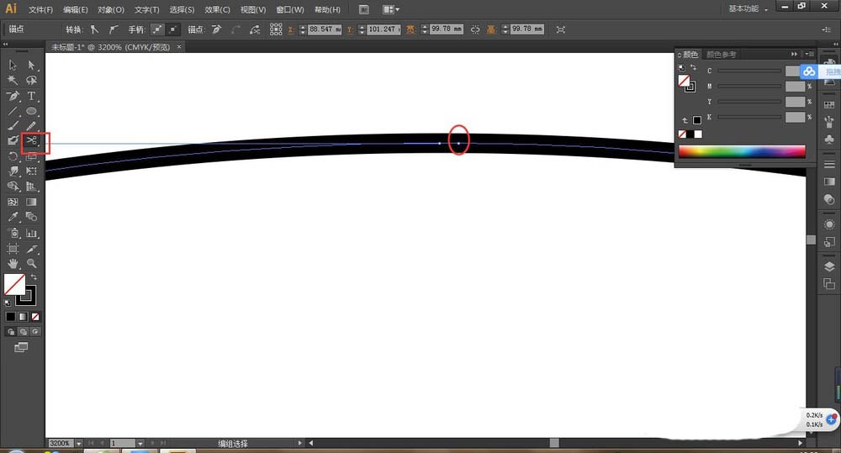Screen dimensions: 841x453
Task: Select the Magic Wand tool
Action: [x=13, y=81]
